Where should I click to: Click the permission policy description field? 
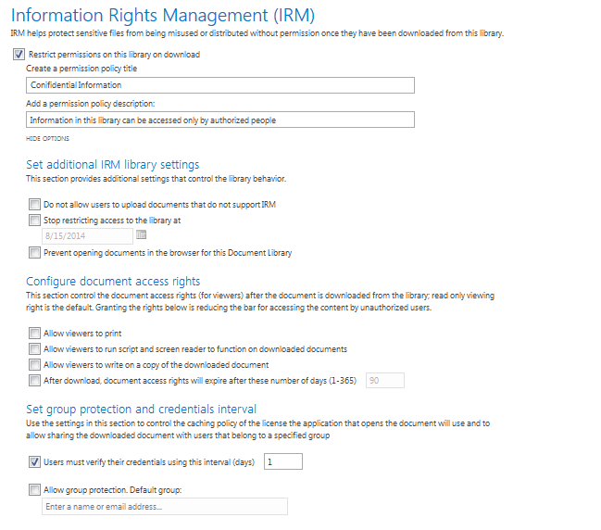pos(220,120)
